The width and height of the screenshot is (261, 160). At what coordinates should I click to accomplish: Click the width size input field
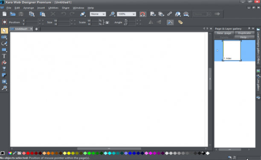point(64,20)
